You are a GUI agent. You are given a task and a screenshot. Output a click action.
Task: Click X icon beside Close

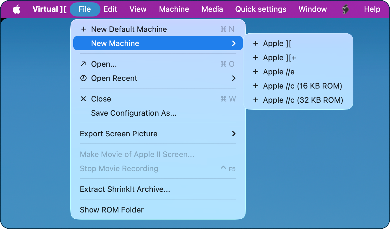coord(84,99)
